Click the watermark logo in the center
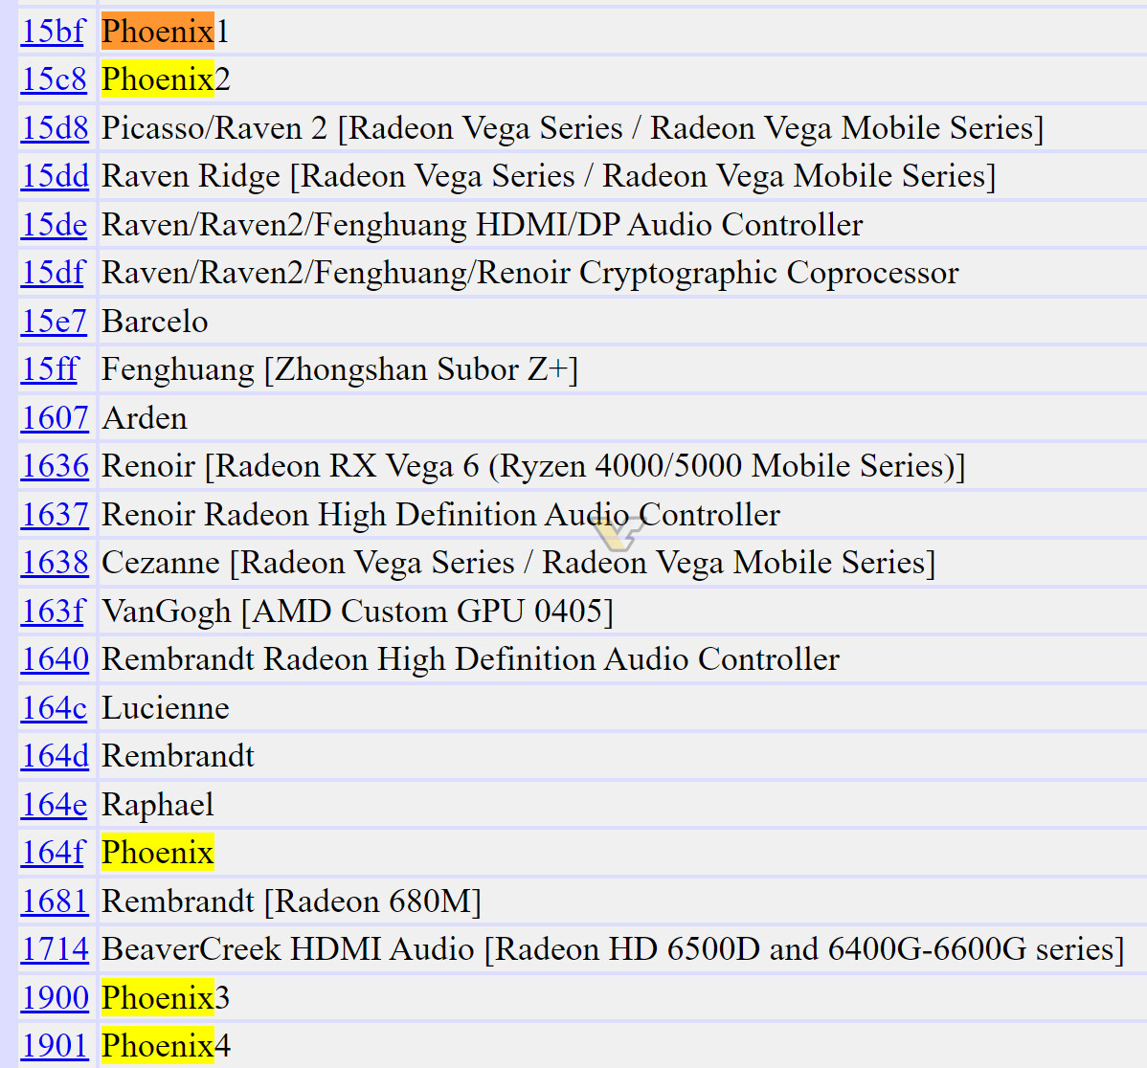This screenshot has width=1147, height=1068. (617, 530)
